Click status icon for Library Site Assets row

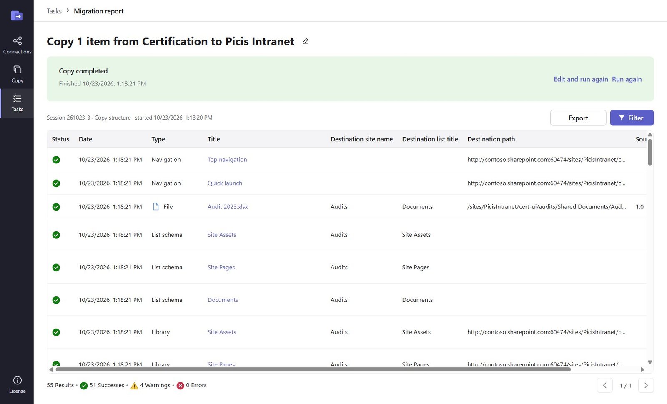56,332
